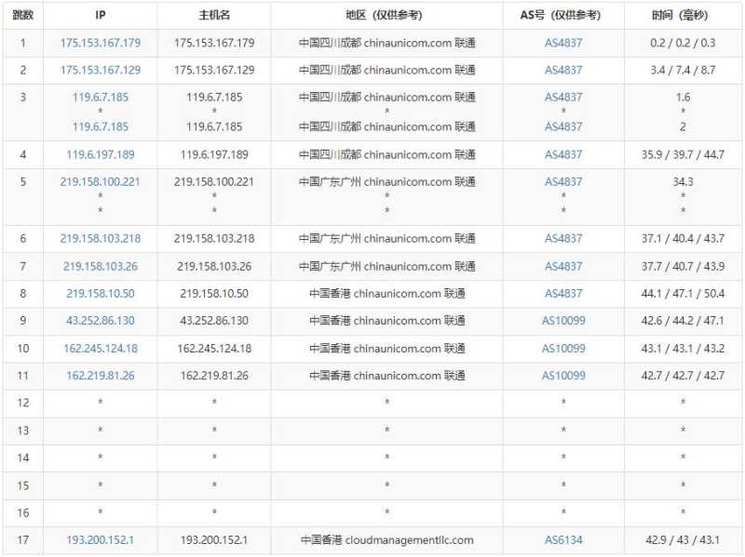Click hostname cell 119.6.197.189

click(214, 154)
